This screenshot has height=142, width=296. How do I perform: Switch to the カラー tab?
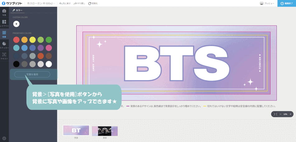click(x=17, y=10)
